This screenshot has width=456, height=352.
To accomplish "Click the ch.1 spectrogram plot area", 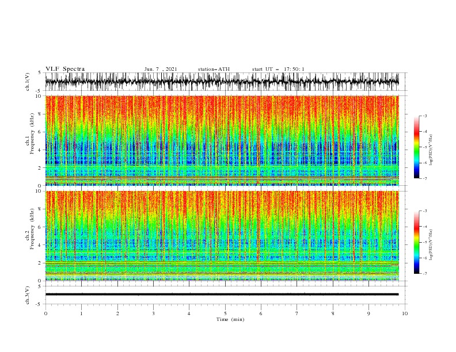I will pos(222,140).
